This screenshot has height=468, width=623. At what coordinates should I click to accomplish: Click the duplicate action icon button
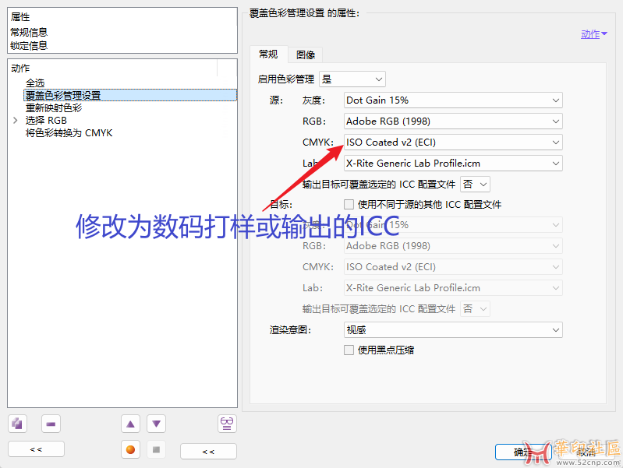click(17, 424)
